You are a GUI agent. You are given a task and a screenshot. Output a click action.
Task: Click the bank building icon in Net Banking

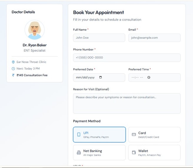point(79,152)
